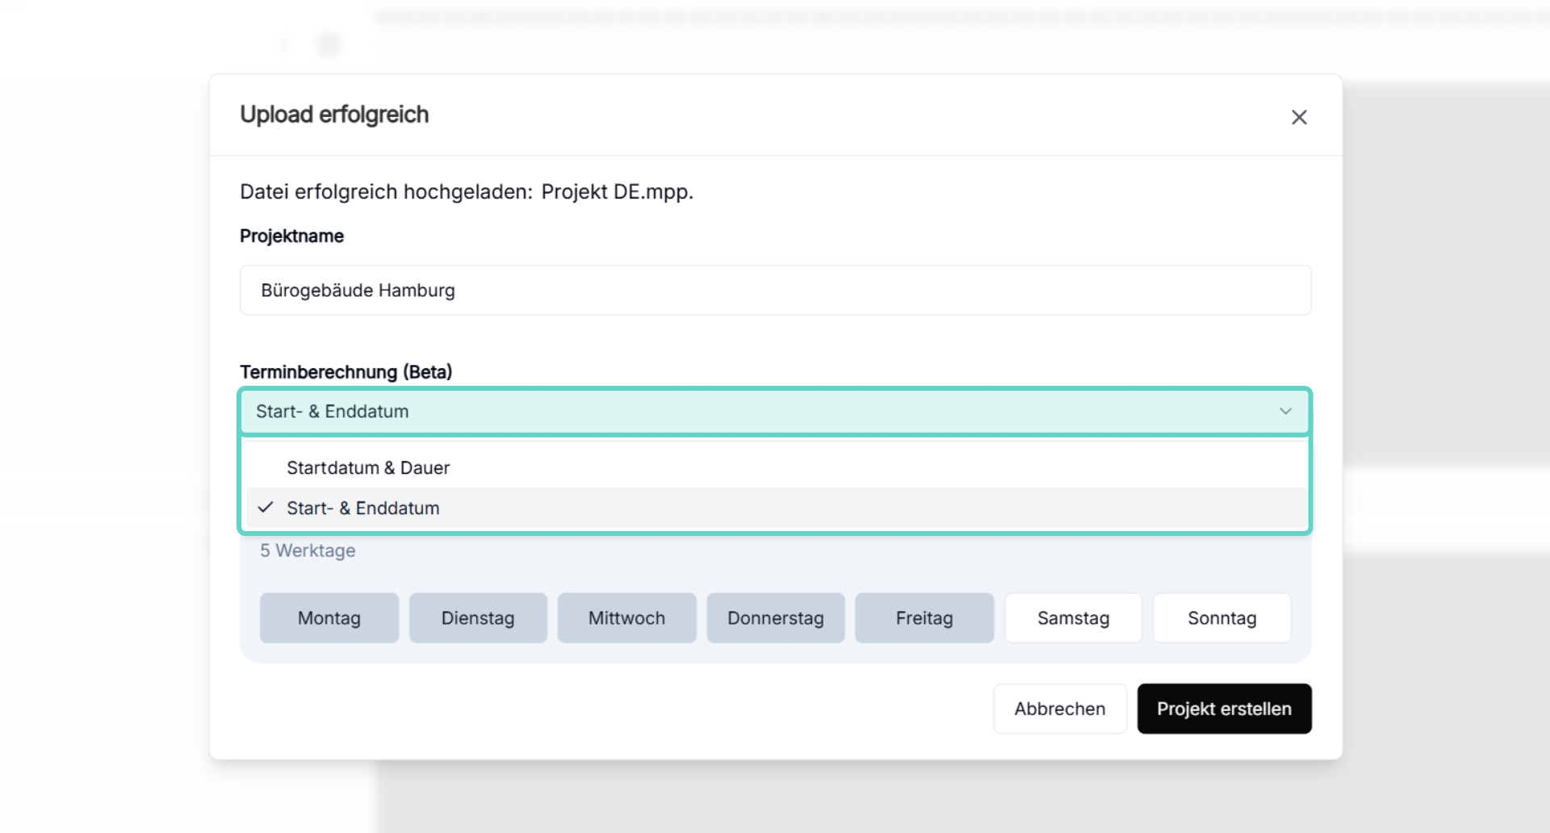Screen dimensions: 1550x833
Task: Click the Projekt erstellen button
Action: click(1224, 709)
